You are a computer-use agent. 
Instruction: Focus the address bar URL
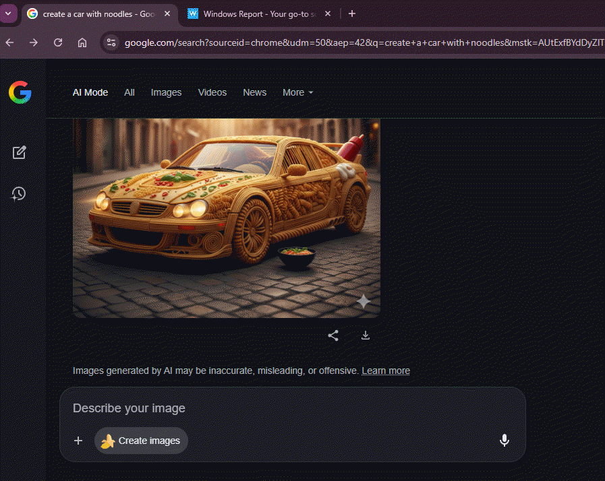[x=364, y=42]
